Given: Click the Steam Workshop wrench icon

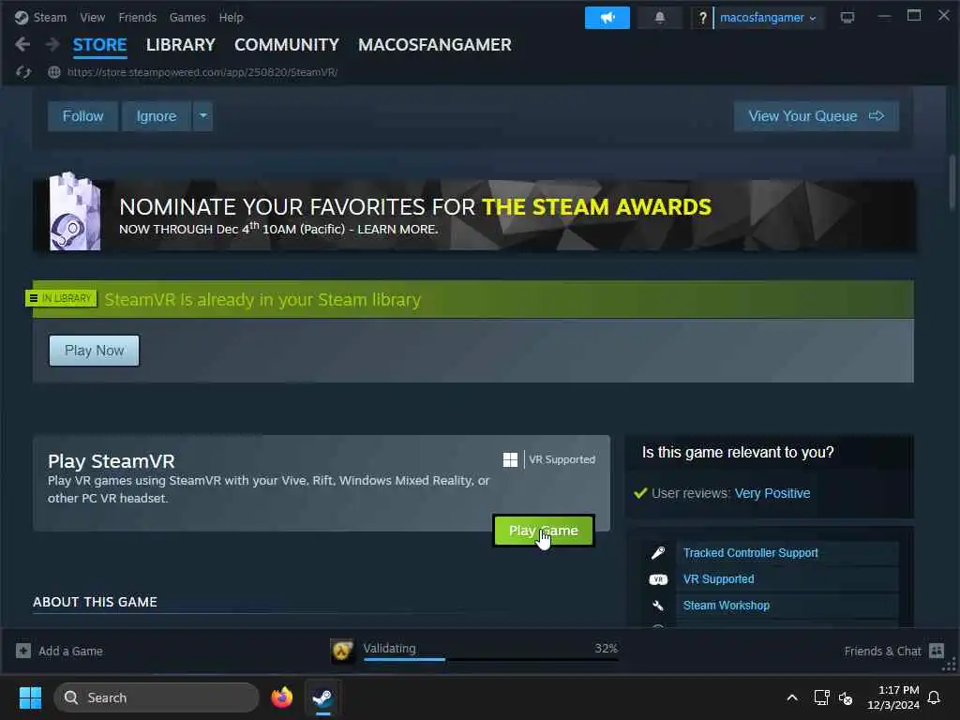Looking at the screenshot, I should pos(658,606).
